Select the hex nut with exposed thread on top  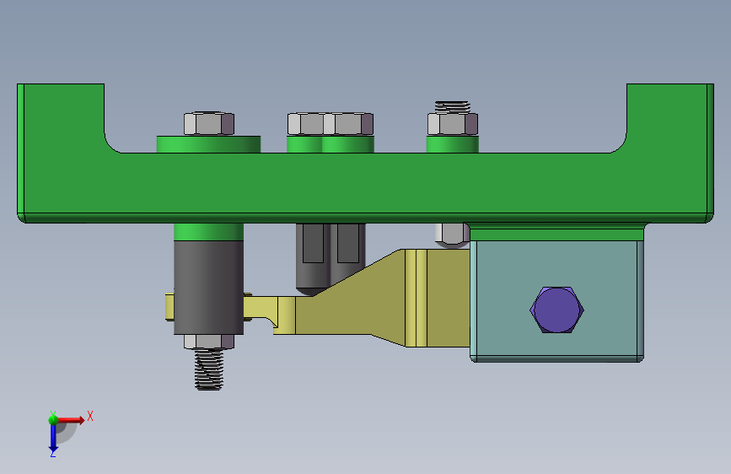coord(453,124)
